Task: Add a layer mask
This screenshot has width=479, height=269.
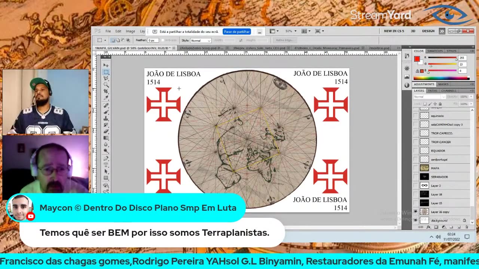Action: (436, 227)
